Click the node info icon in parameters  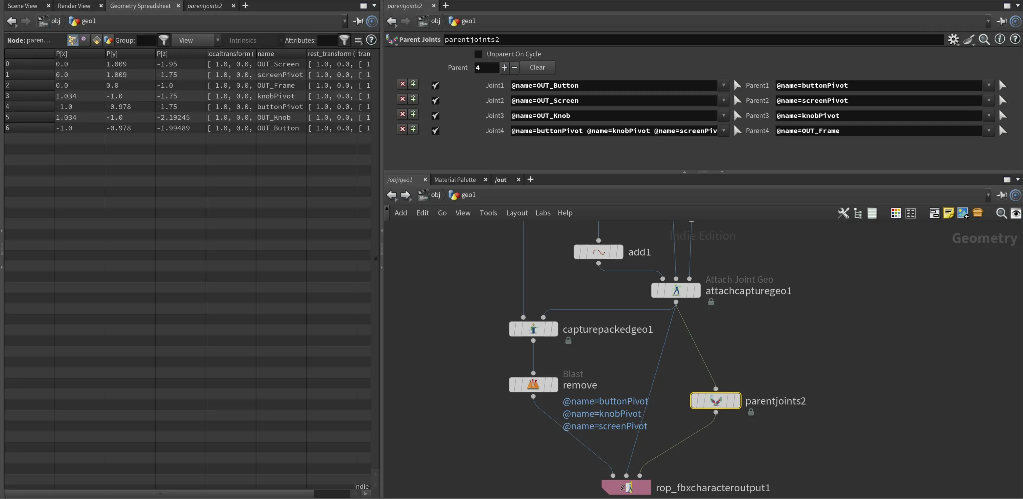pyautogui.click(x=1000, y=39)
